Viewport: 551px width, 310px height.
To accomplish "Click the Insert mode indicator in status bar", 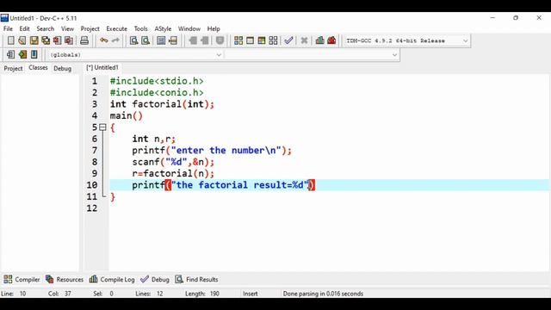I will click(x=251, y=294).
